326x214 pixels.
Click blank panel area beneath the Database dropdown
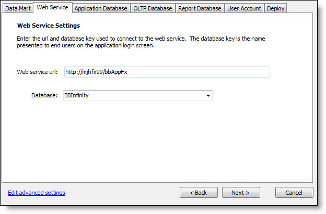157,141
